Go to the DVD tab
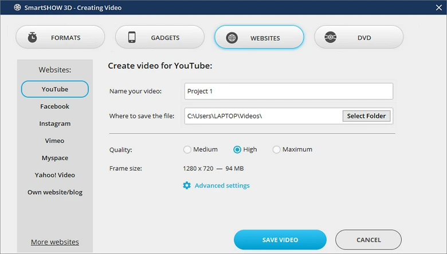Image resolution: width=447 pixels, height=254 pixels. 359,37
